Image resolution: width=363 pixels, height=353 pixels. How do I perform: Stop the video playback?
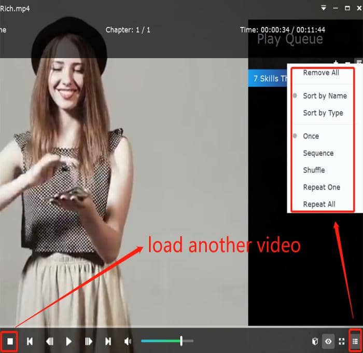coord(9,341)
